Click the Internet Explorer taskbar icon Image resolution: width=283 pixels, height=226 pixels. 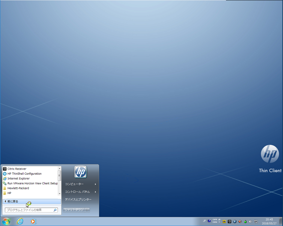(x=20, y=222)
